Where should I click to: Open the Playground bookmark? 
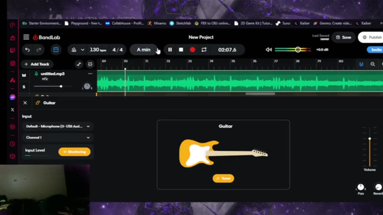84,23
